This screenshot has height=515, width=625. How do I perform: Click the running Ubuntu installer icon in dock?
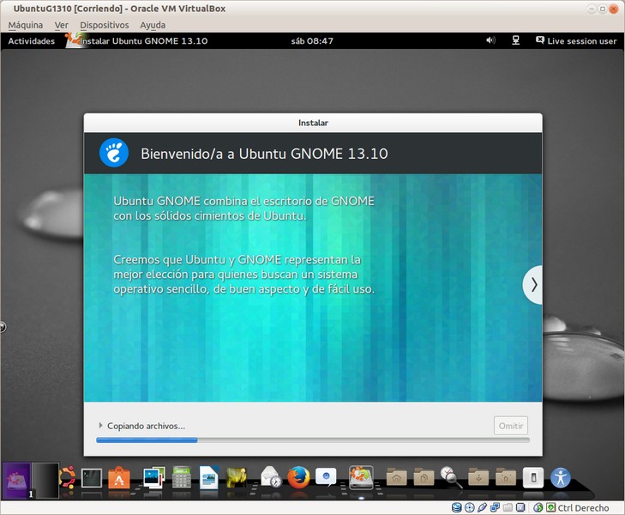coord(361,477)
